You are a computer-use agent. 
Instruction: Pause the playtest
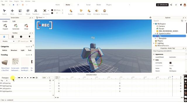coord(18,5)
